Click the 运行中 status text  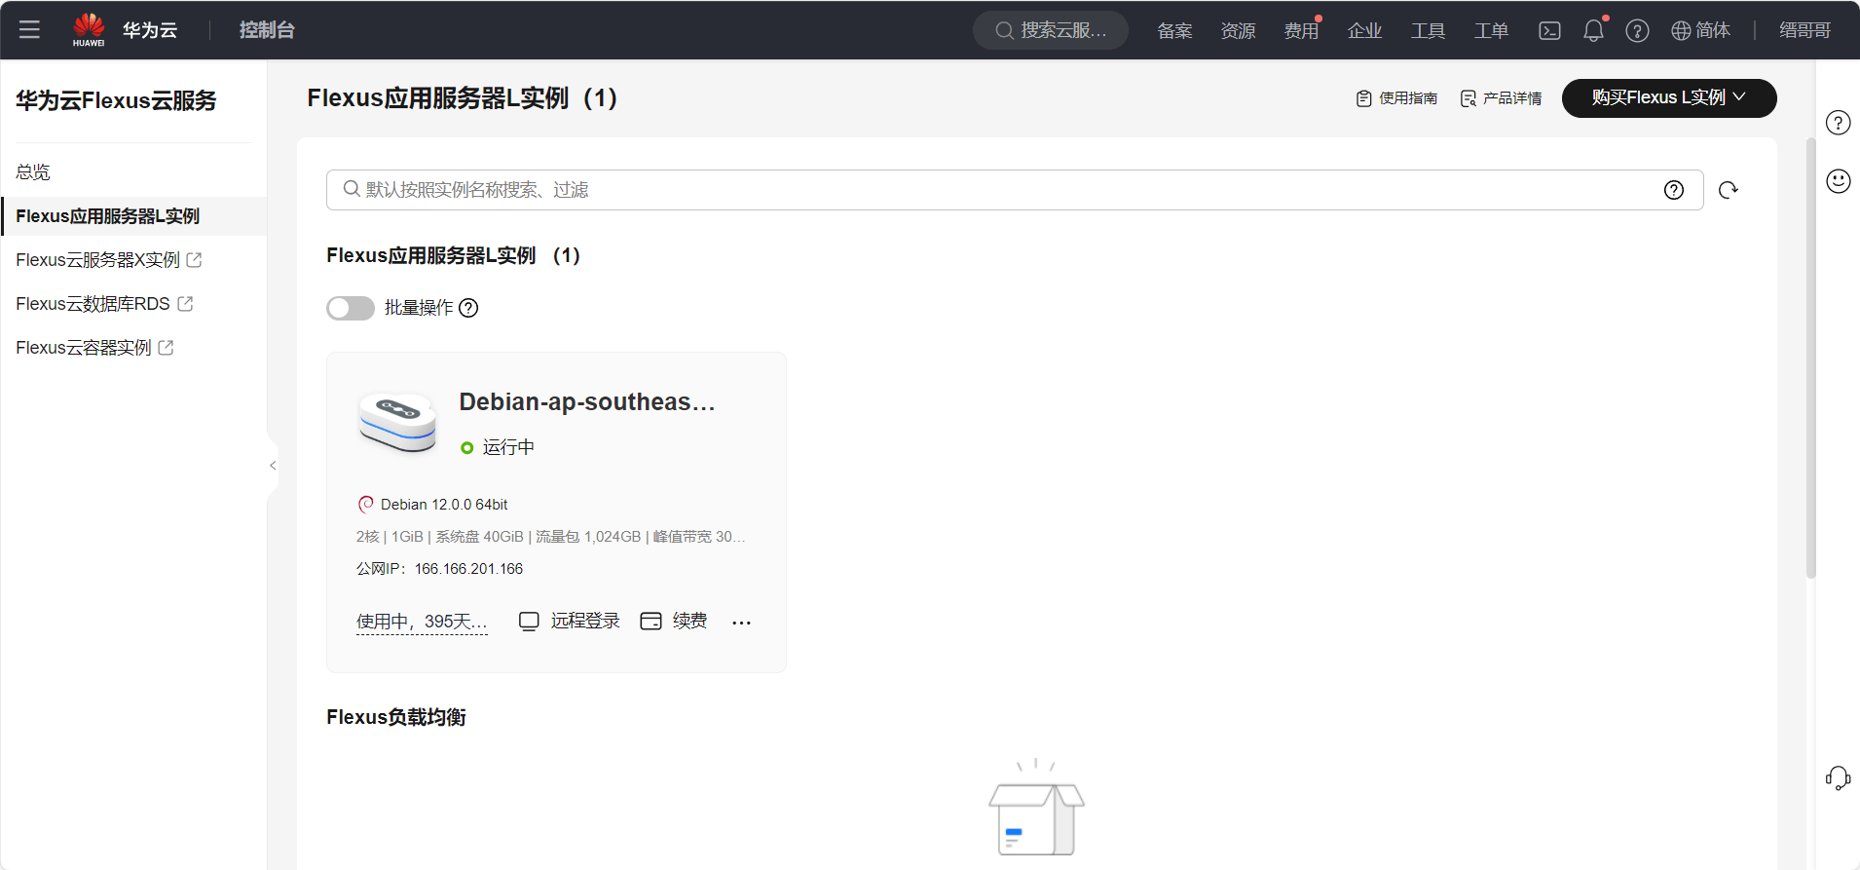(x=508, y=447)
